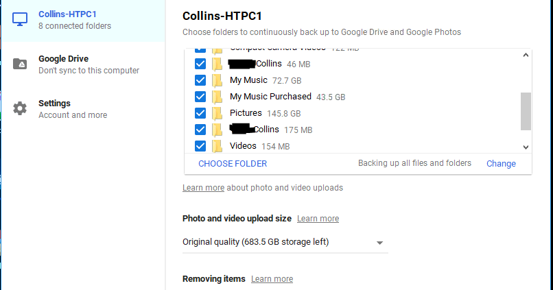The image size is (553, 290).
Task: Select the My Music 72.7 GB row text
Action: tap(266, 80)
